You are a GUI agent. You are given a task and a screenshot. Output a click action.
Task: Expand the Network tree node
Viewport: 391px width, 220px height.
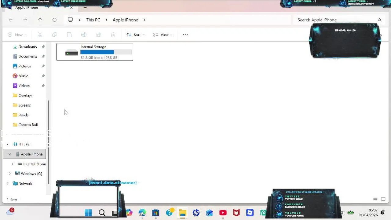pos(7,184)
